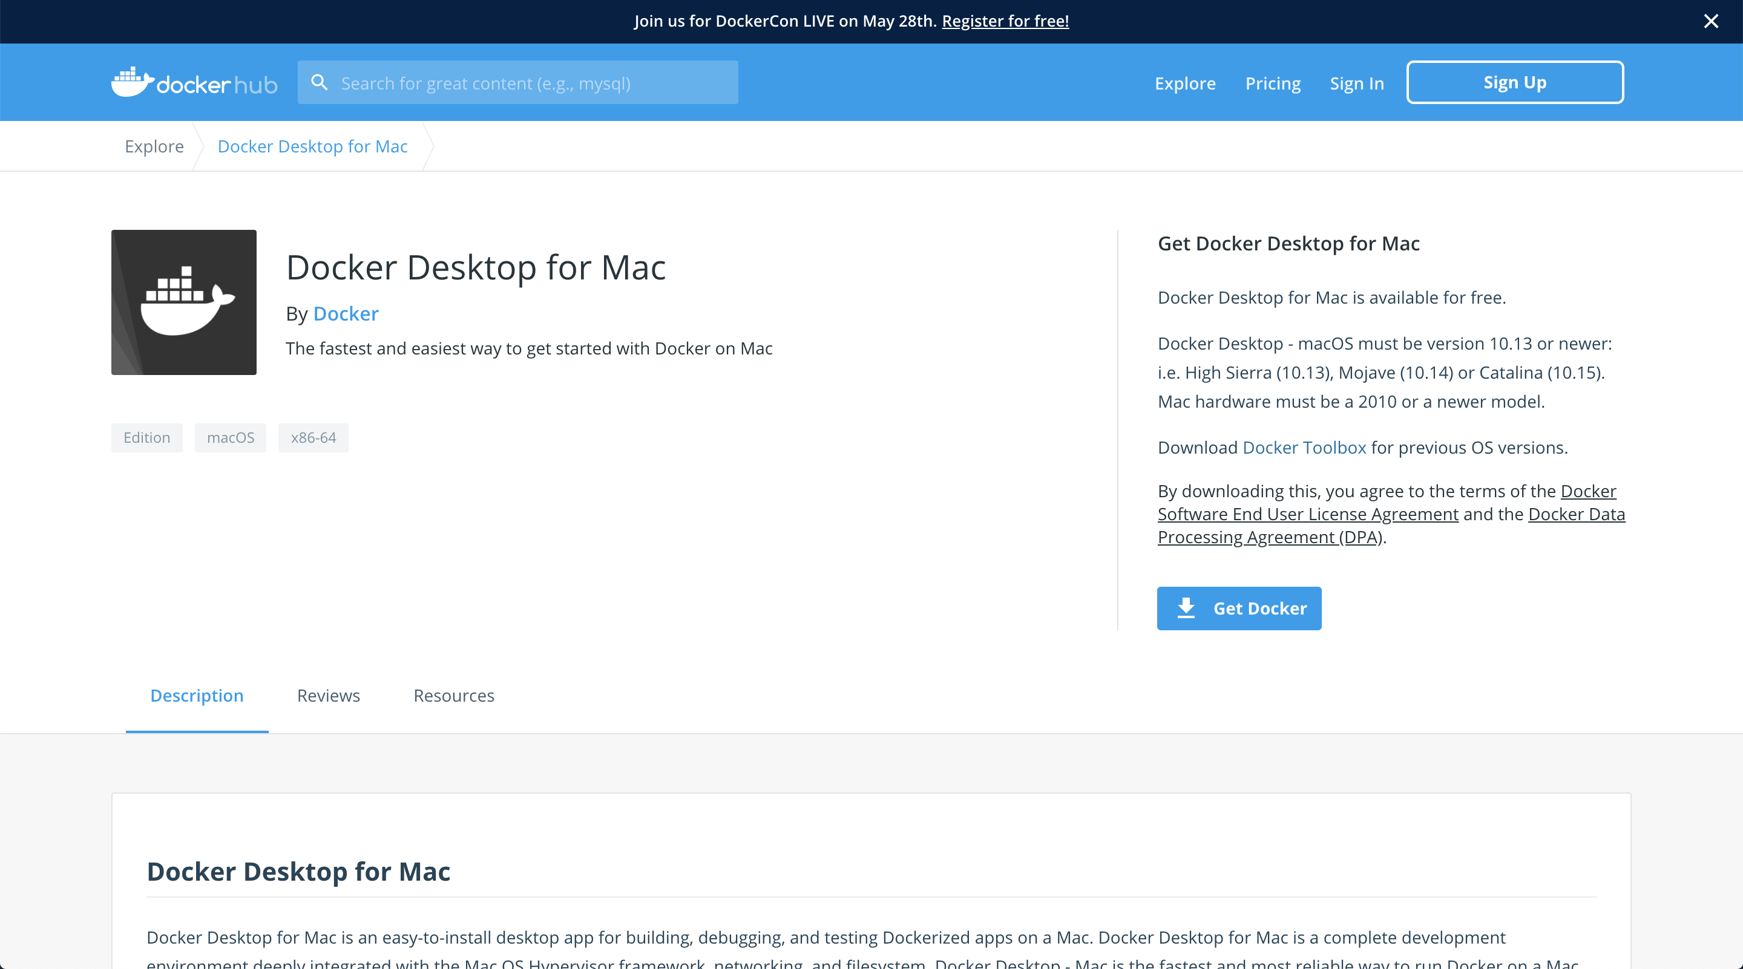1743x969 pixels.
Task: Open the Docker Toolbox link
Action: pyautogui.click(x=1304, y=447)
